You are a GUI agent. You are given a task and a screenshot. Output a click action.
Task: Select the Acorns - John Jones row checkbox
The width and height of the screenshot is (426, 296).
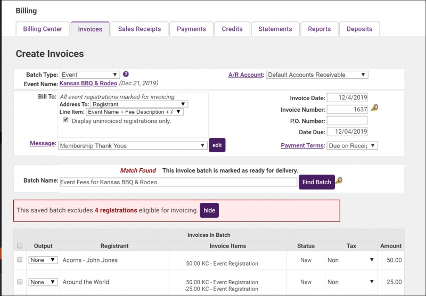pos(20,260)
